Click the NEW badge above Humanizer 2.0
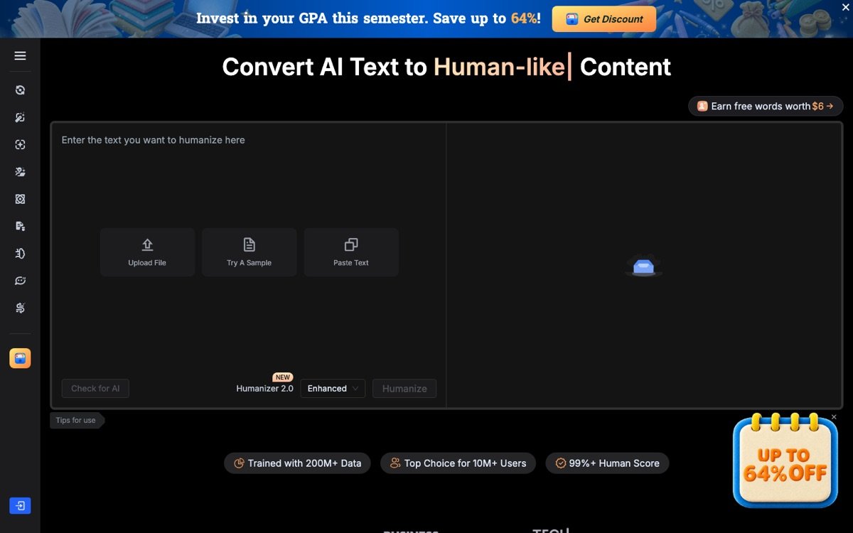Viewport: 853px width, 533px height. pos(283,377)
